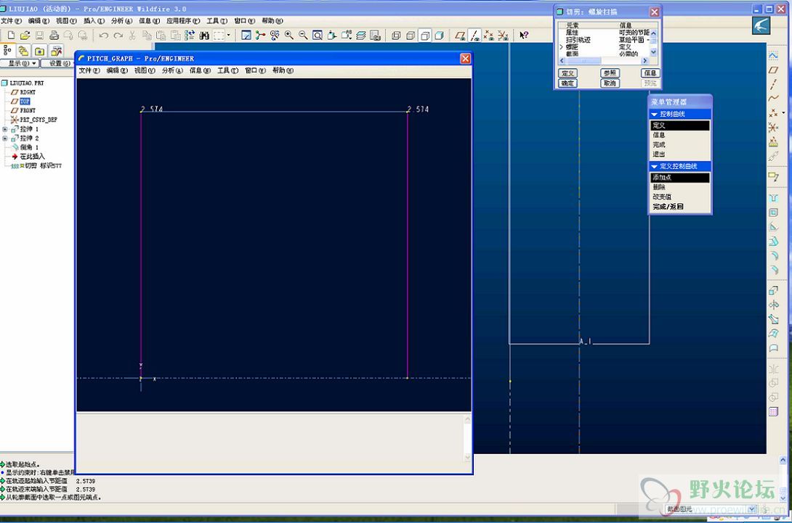Click the Redo arrow icon
The width and height of the screenshot is (792, 523).
coord(118,36)
